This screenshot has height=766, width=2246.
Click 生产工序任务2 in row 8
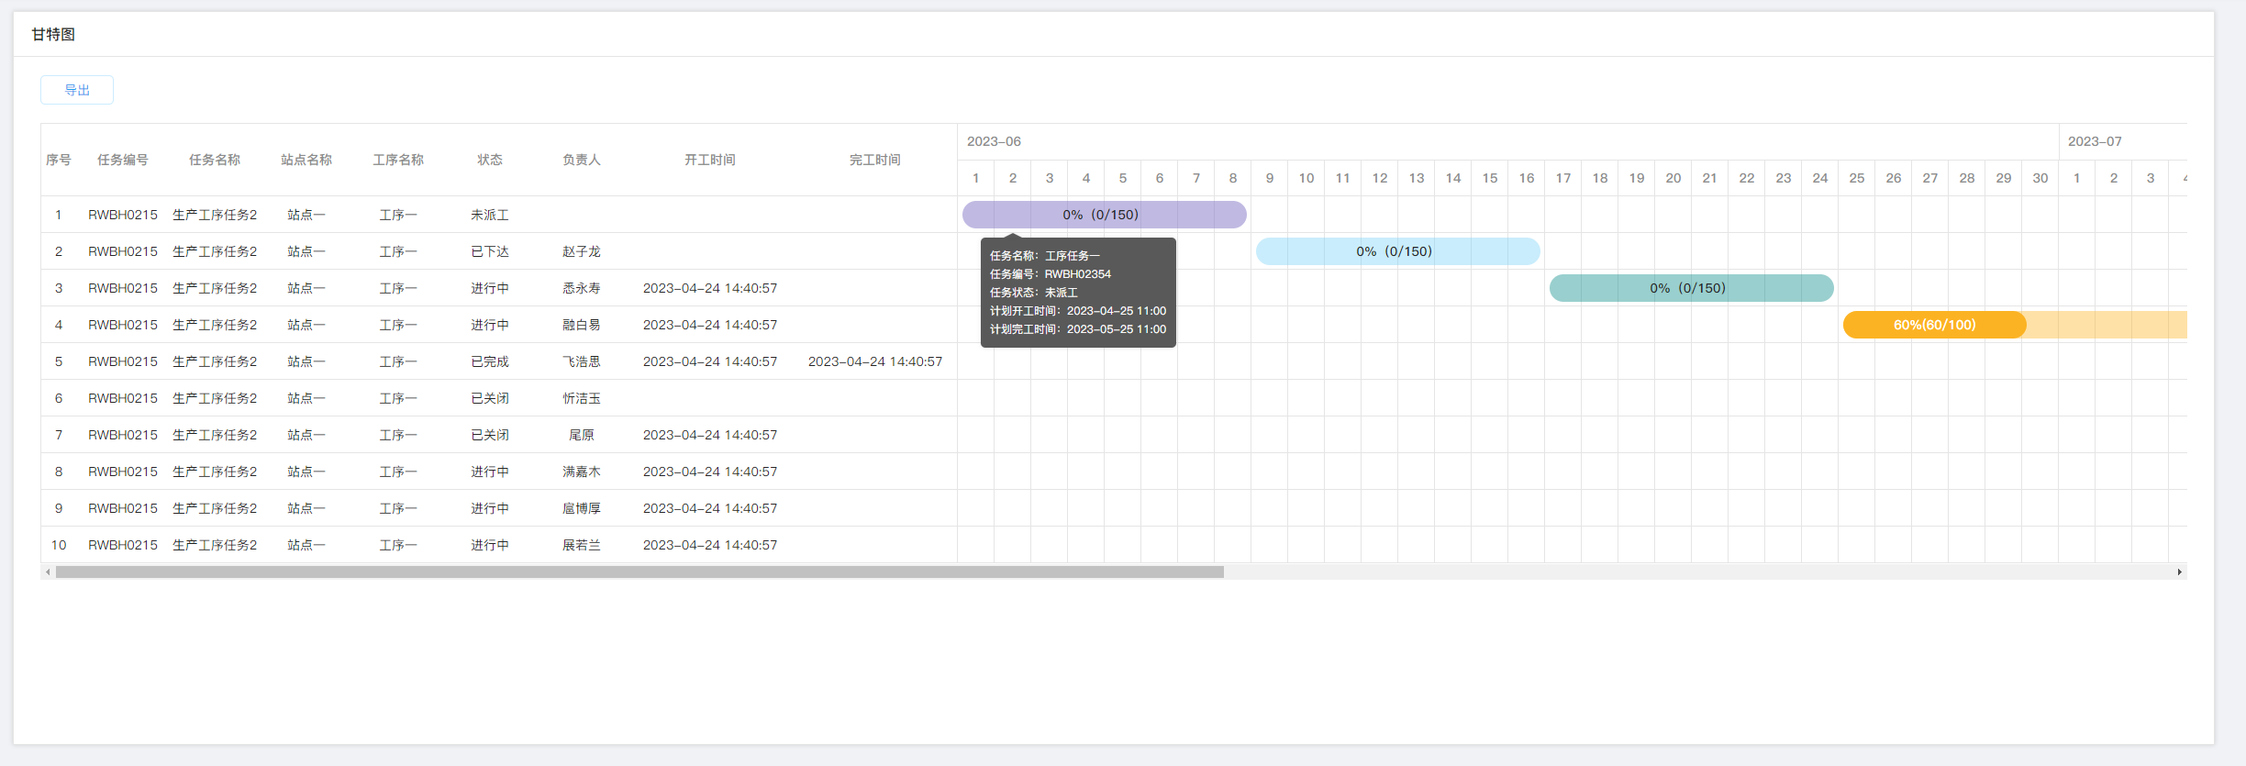[x=215, y=472]
